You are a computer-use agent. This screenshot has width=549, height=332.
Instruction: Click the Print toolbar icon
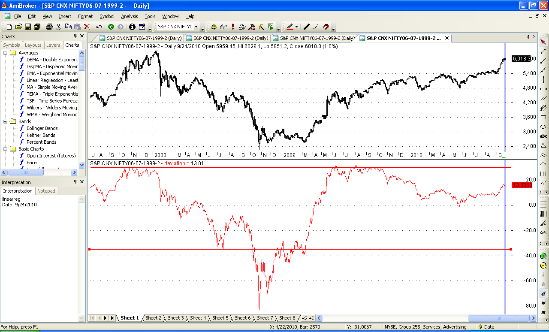pos(49,27)
